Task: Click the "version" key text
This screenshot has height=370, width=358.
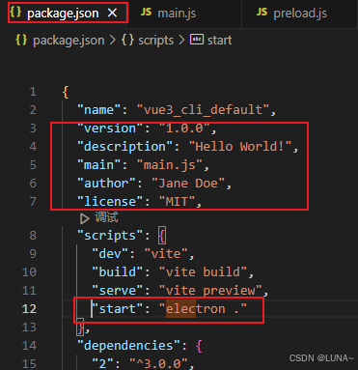Action: (x=110, y=128)
